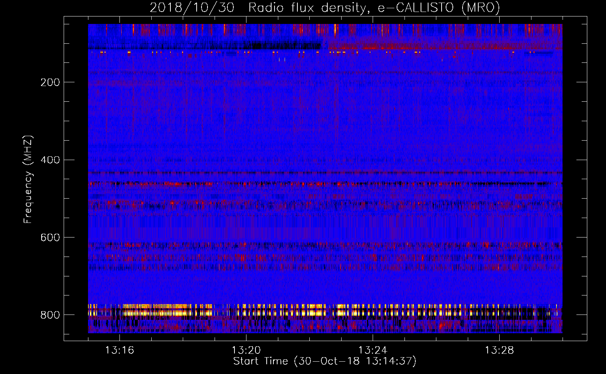This screenshot has height=374, width=606.
Task: Click the 200 frequency tick label
Action: coord(50,82)
